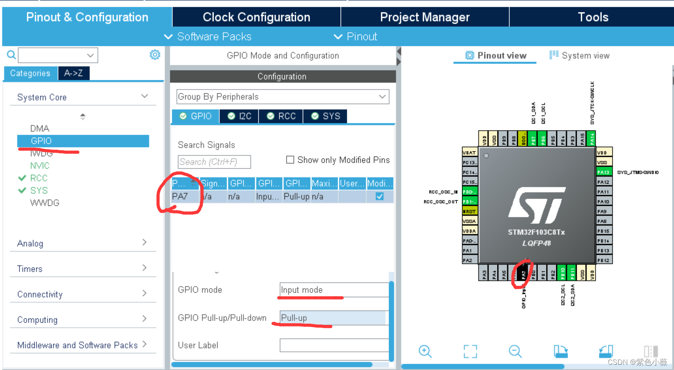Open the I2C peripheral tab

pyautogui.click(x=239, y=116)
